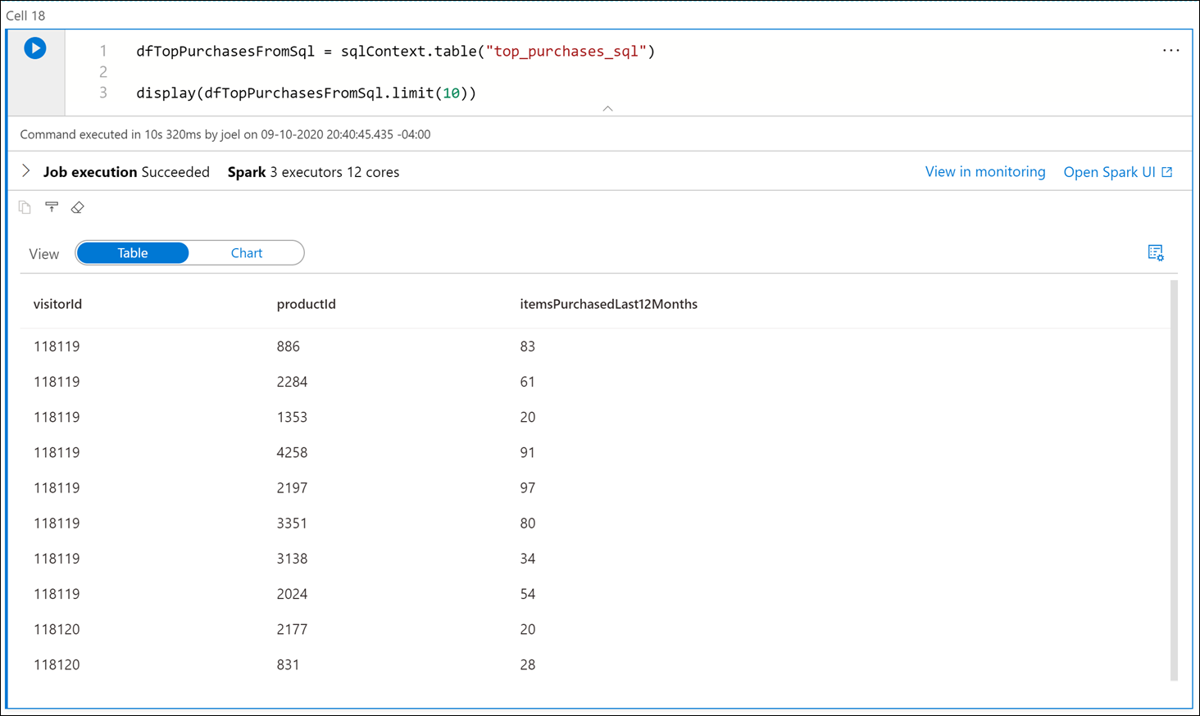Click the external link icon beside Open Spark UI

click(x=1167, y=172)
